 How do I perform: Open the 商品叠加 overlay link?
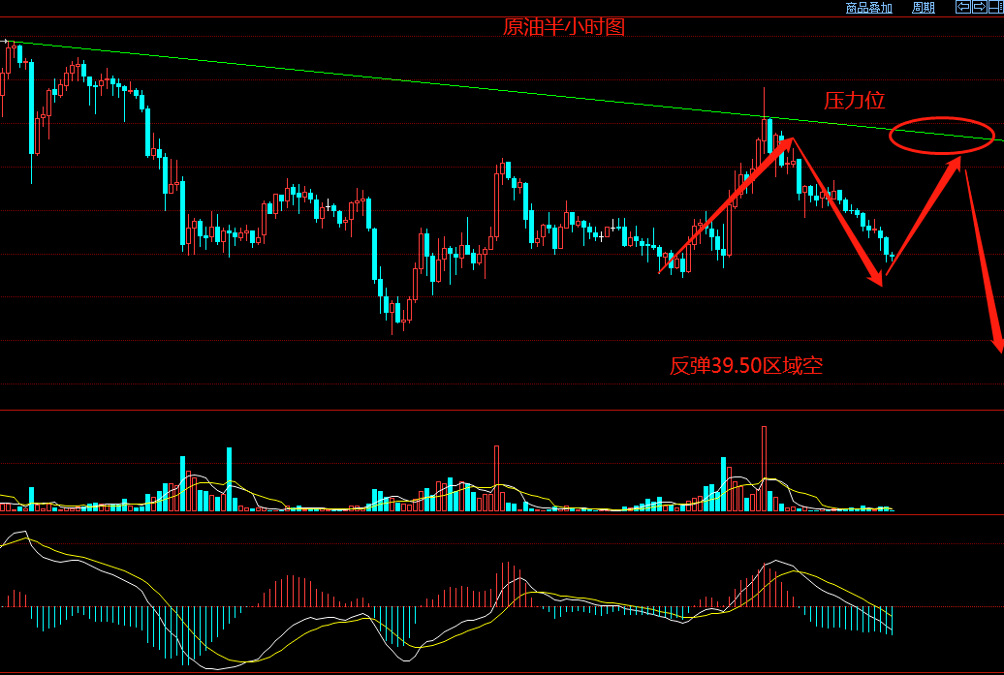click(868, 8)
